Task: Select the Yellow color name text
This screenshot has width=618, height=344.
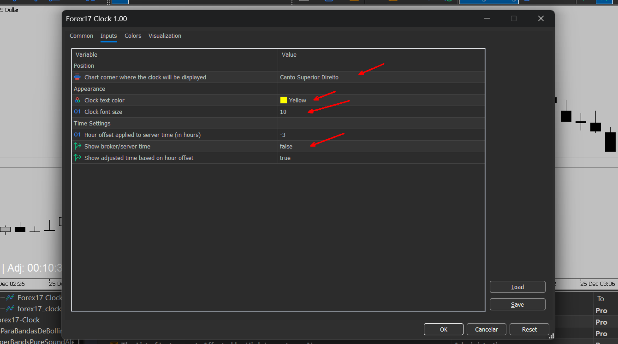Action: click(x=297, y=100)
